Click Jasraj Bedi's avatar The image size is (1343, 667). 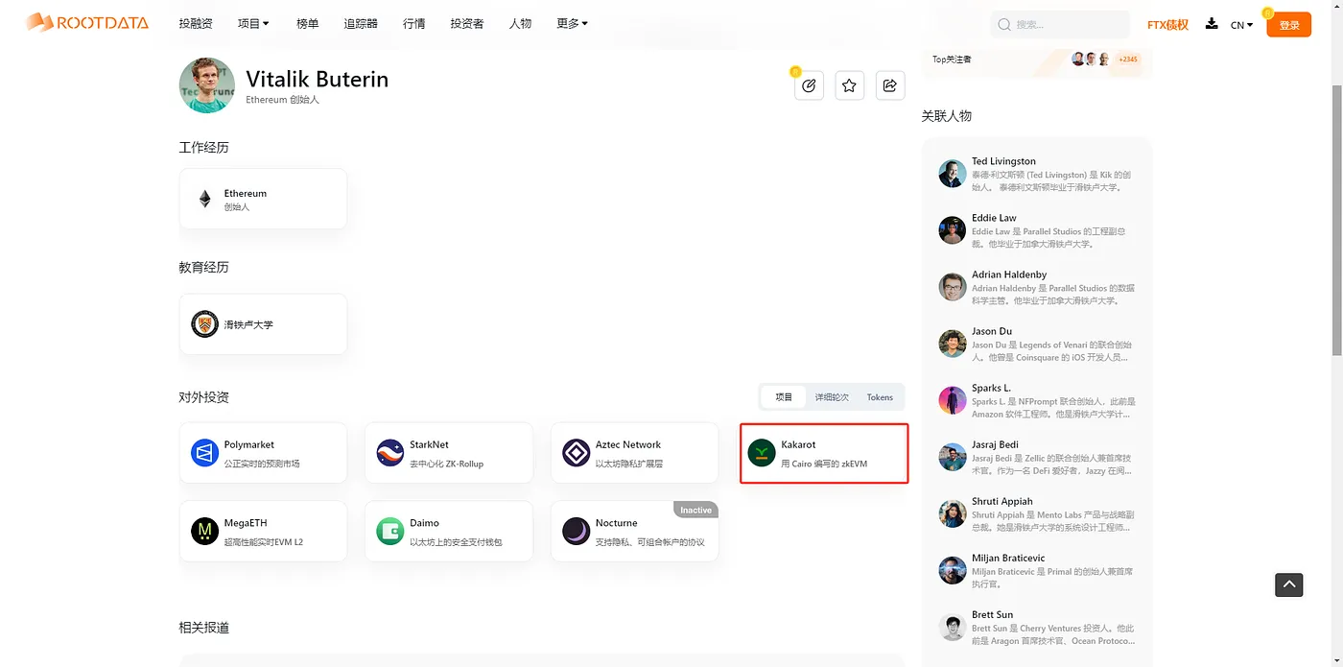coord(953,457)
